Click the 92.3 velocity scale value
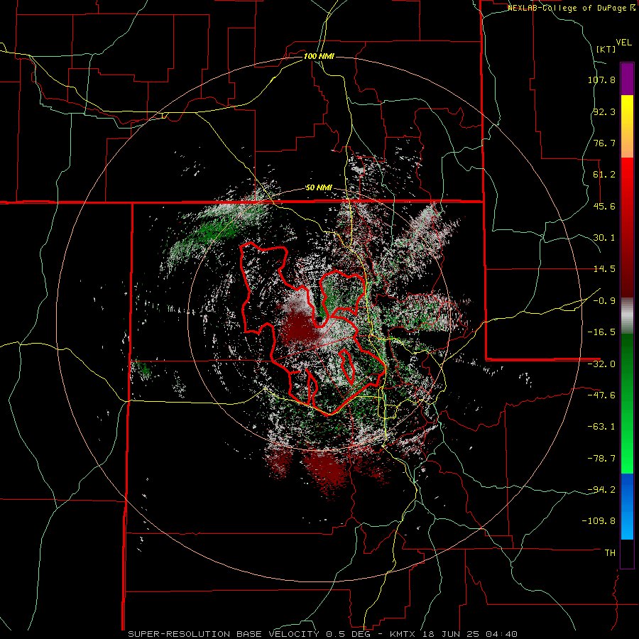Screen dimensions: 639x639 click(x=604, y=111)
